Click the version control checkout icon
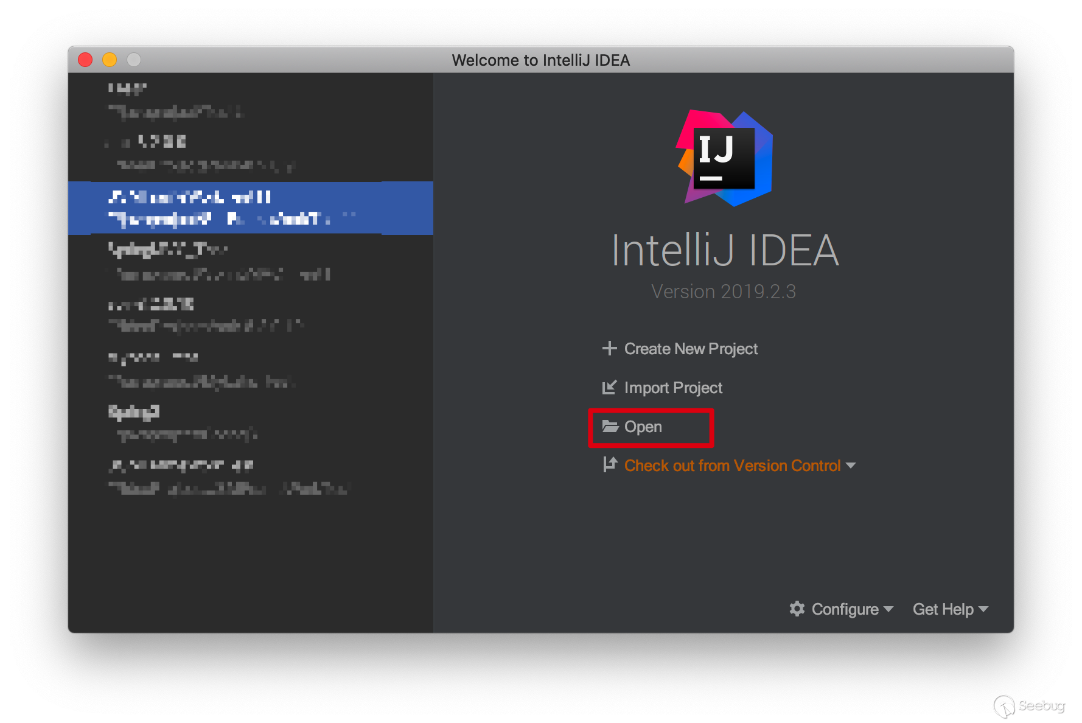The height and width of the screenshot is (723, 1082). pos(610,465)
